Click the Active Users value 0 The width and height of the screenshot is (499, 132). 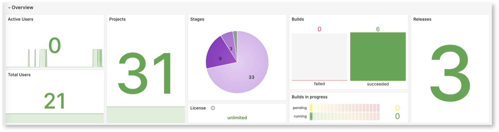coord(55,45)
